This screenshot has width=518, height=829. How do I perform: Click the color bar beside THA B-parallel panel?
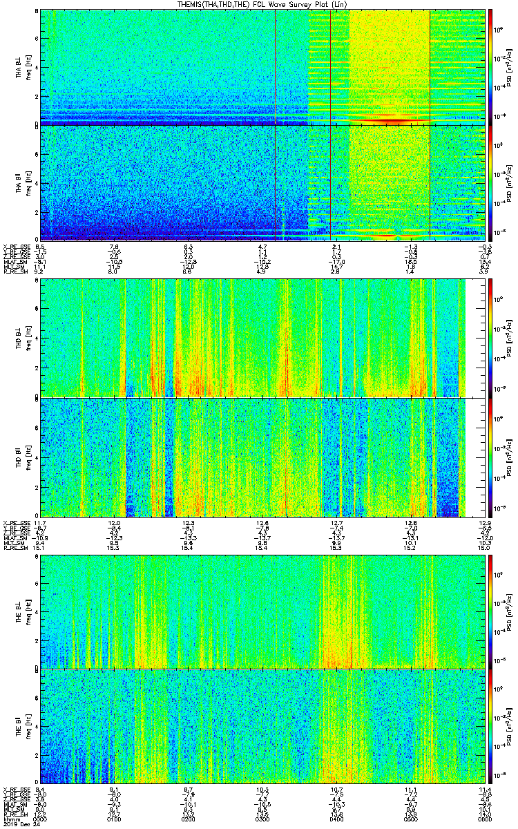point(491,182)
